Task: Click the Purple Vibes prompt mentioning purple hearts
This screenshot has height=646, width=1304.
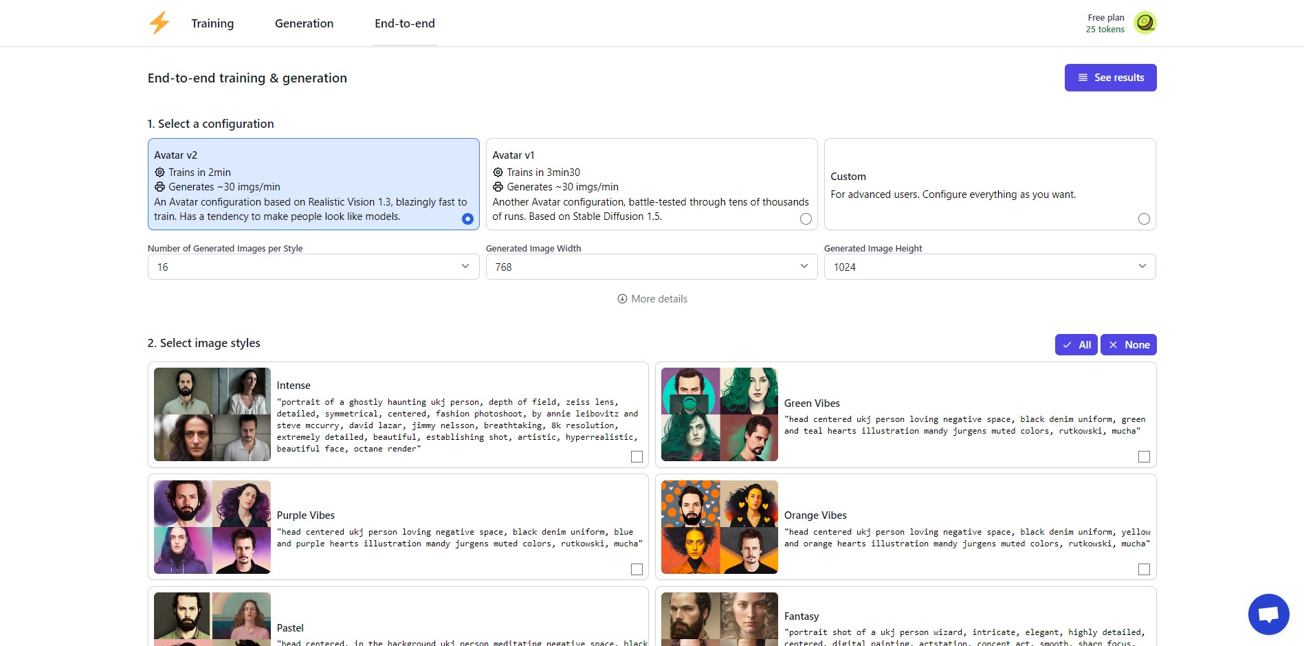Action: click(460, 537)
